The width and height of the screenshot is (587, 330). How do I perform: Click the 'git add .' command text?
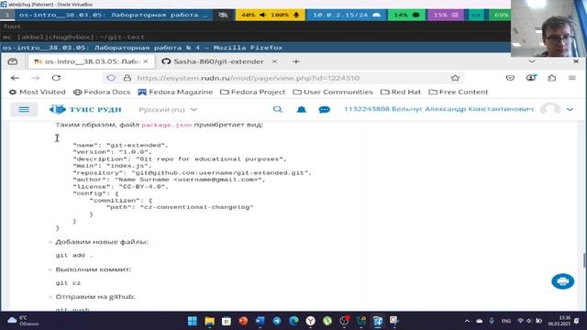pos(73,255)
